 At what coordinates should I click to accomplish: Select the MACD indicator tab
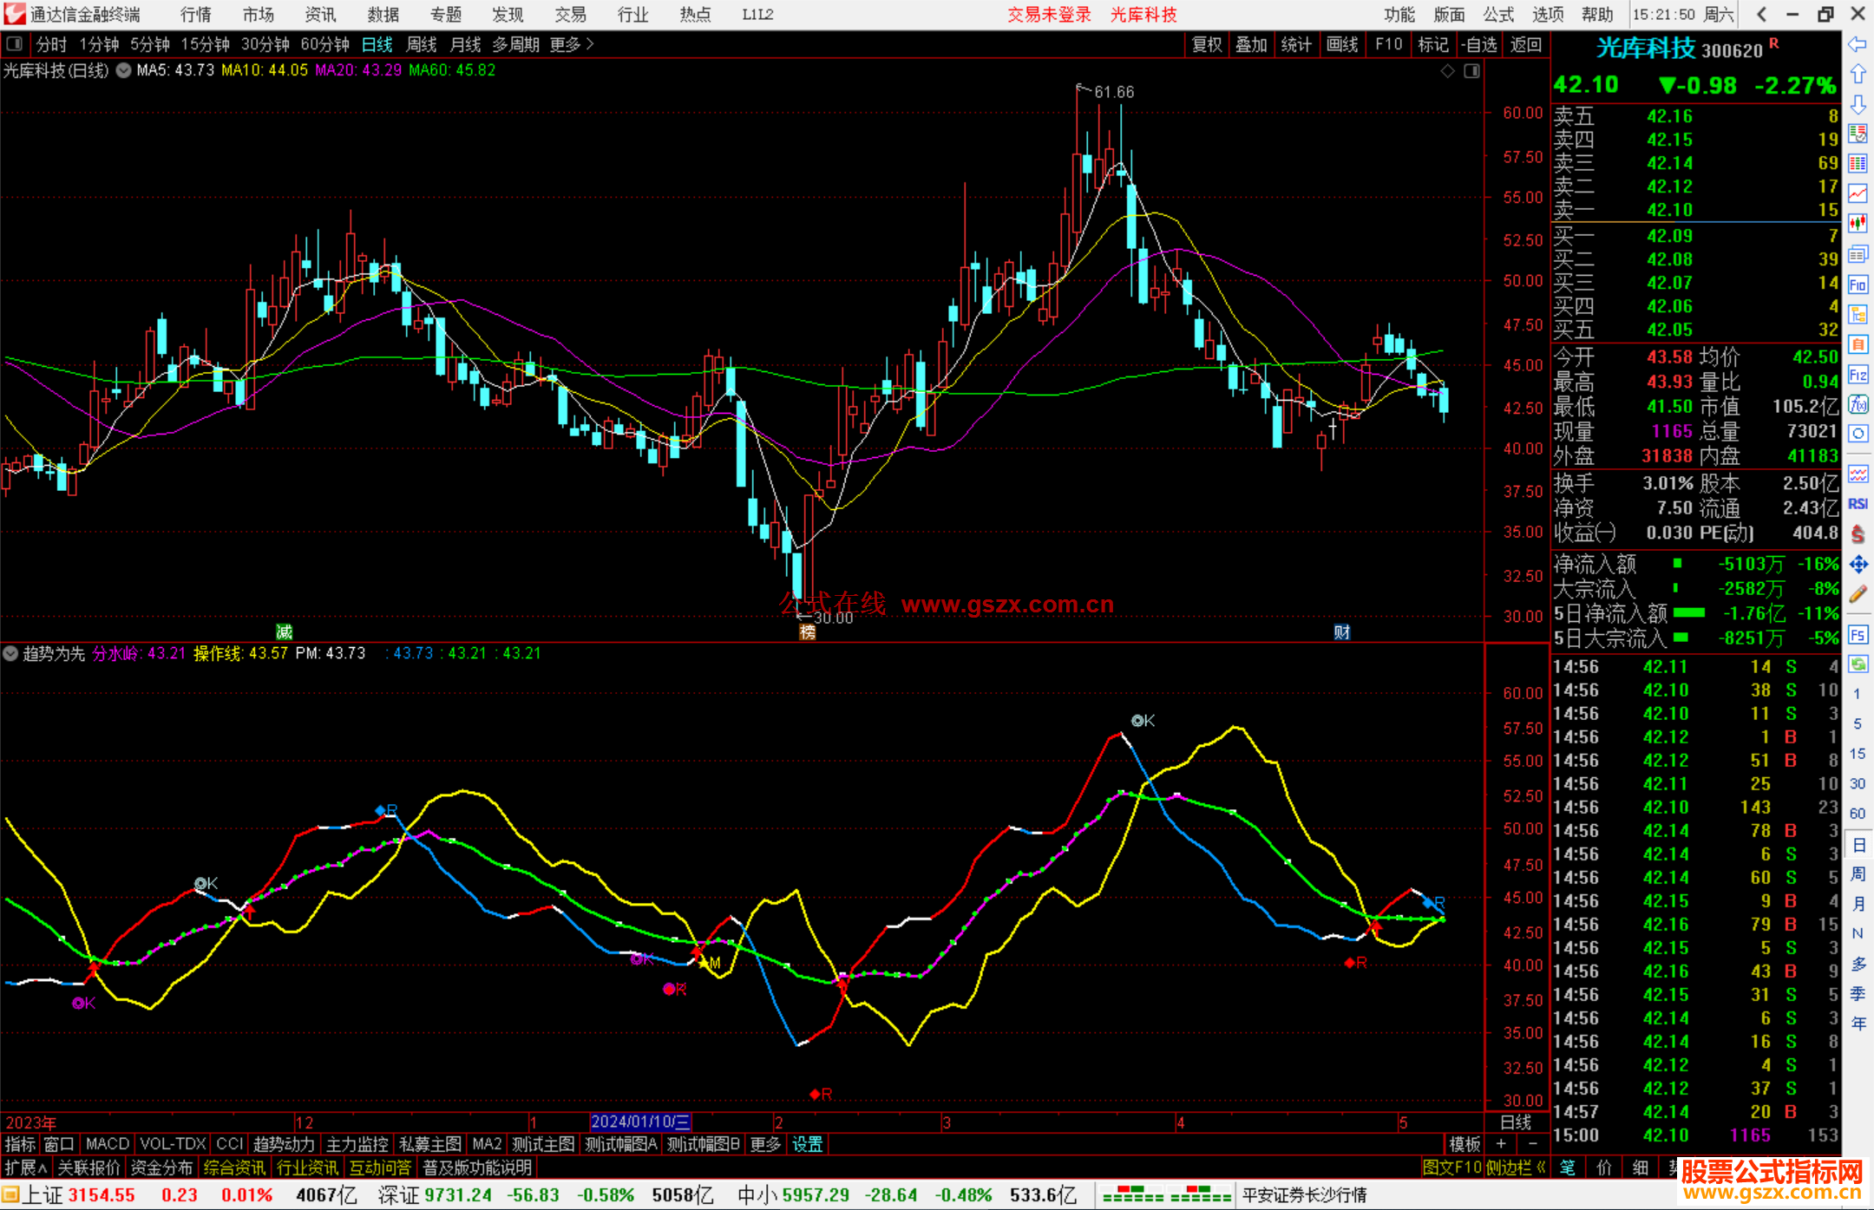click(107, 1144)
